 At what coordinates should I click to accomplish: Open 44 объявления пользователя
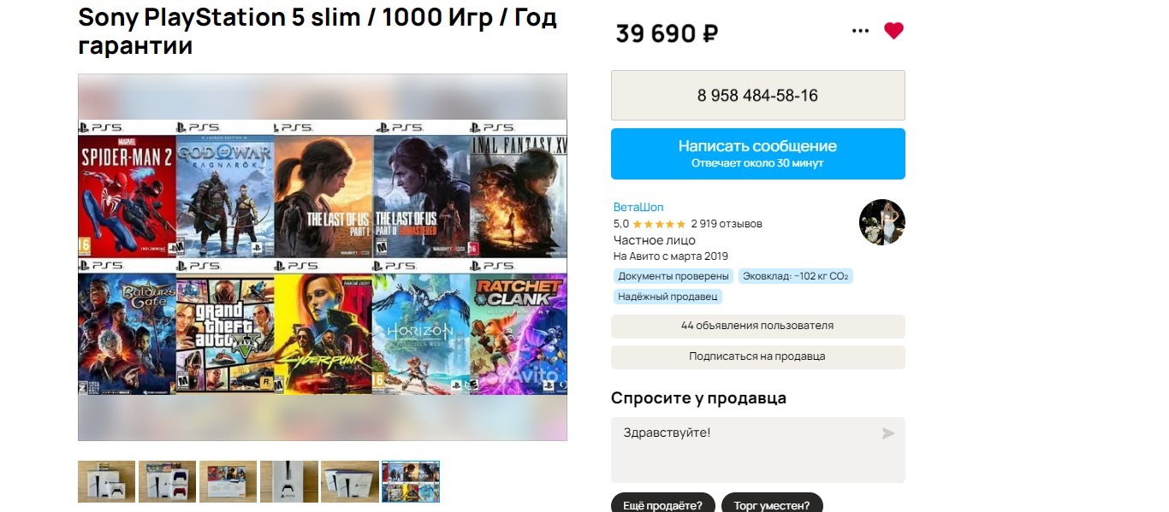point(757,327)
